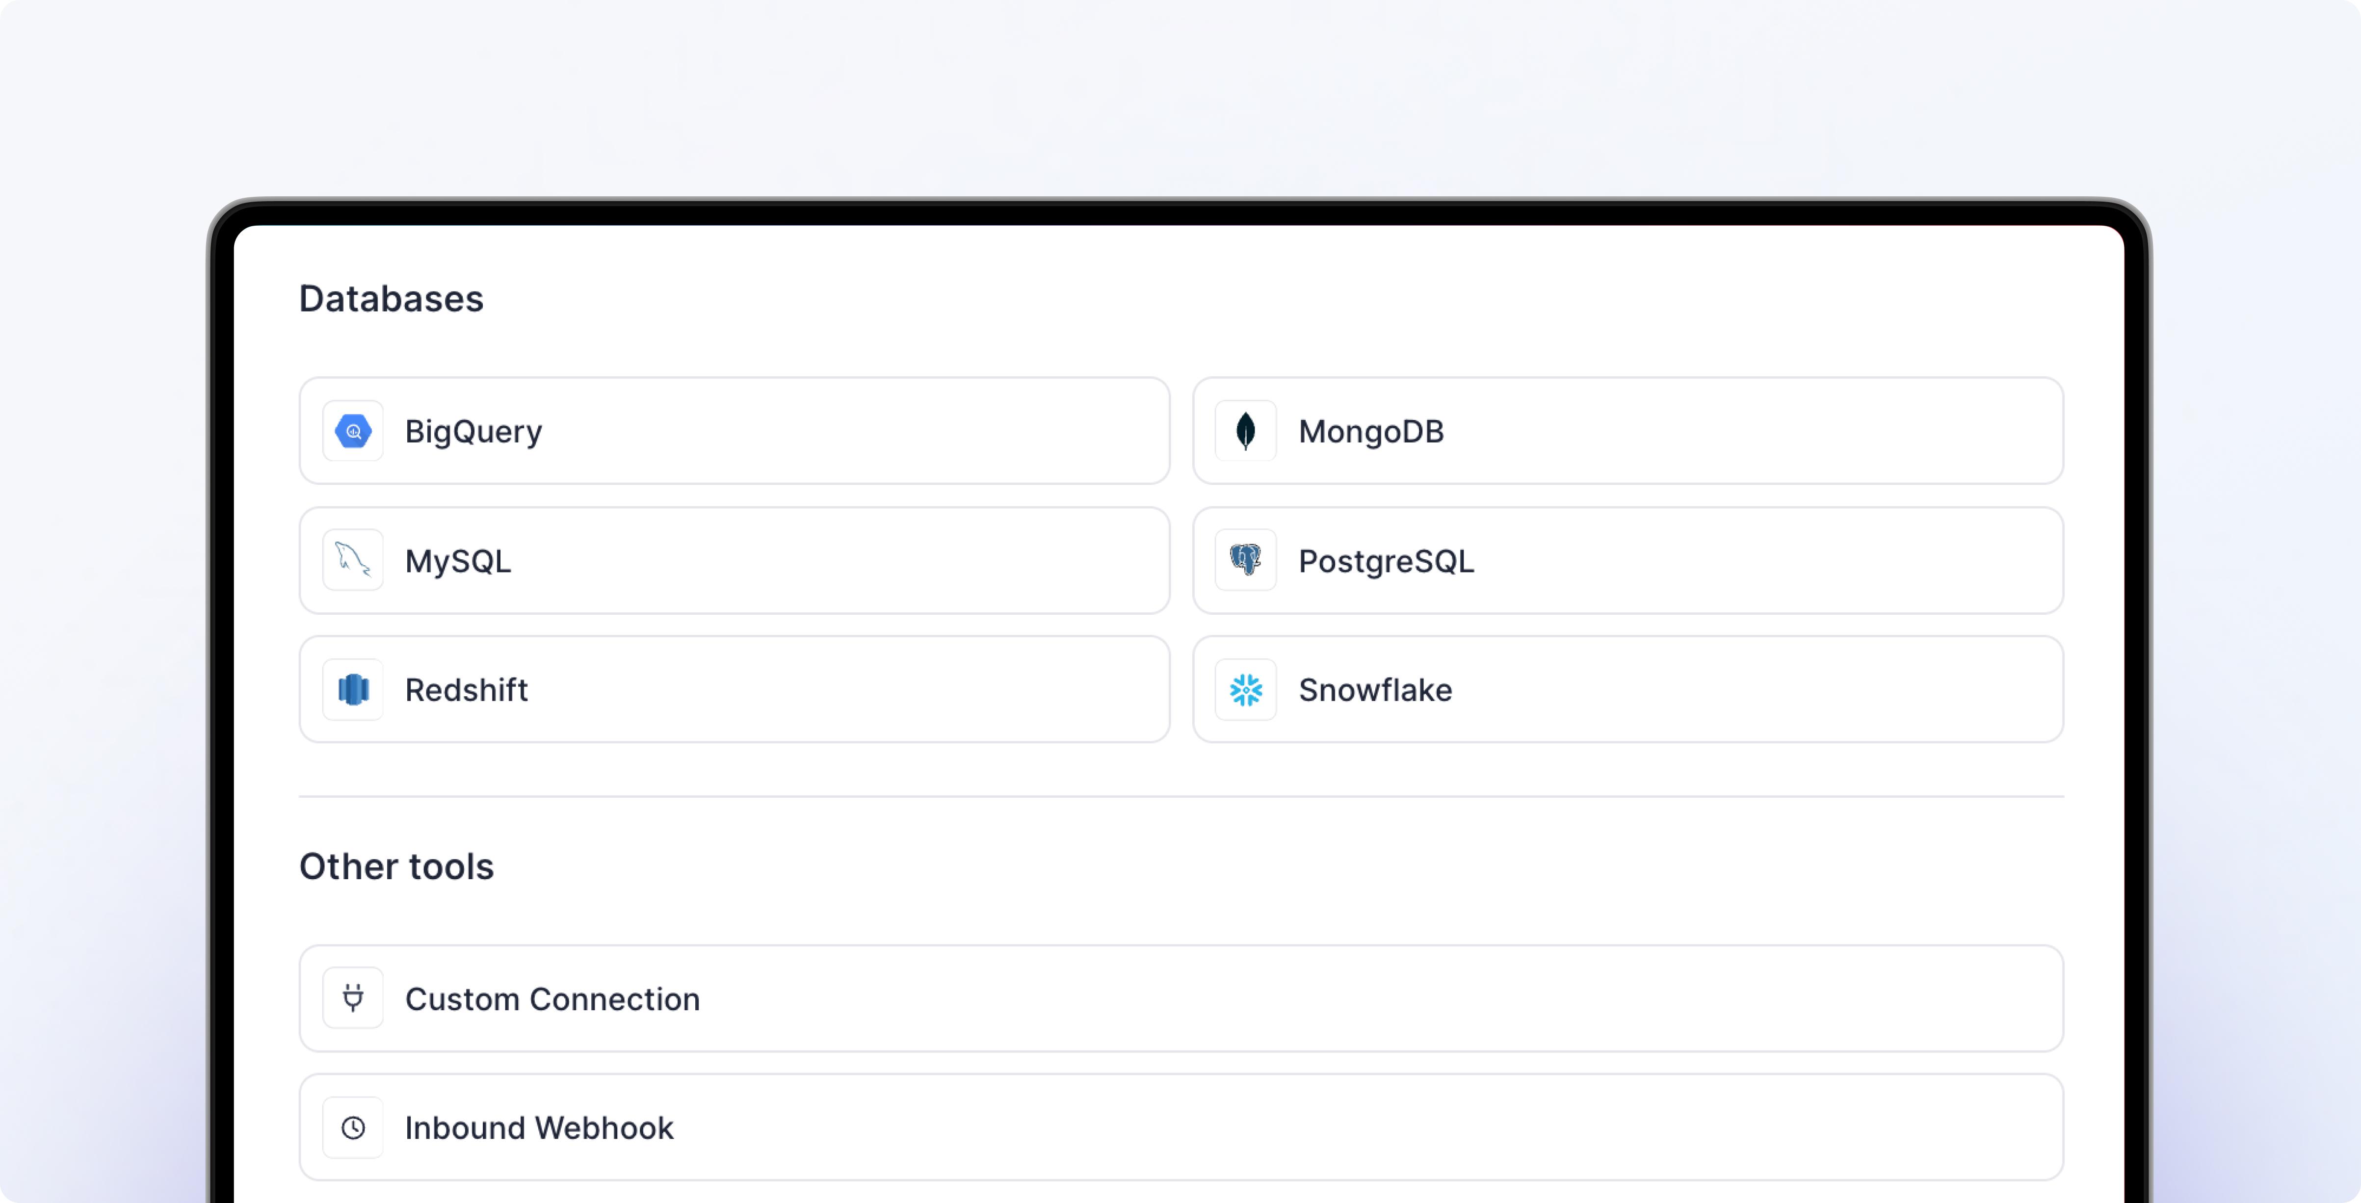Click the Inbound Webhook clock icon
The width and height of the screenshot is (2361, 1203).
click(353, 1127)
